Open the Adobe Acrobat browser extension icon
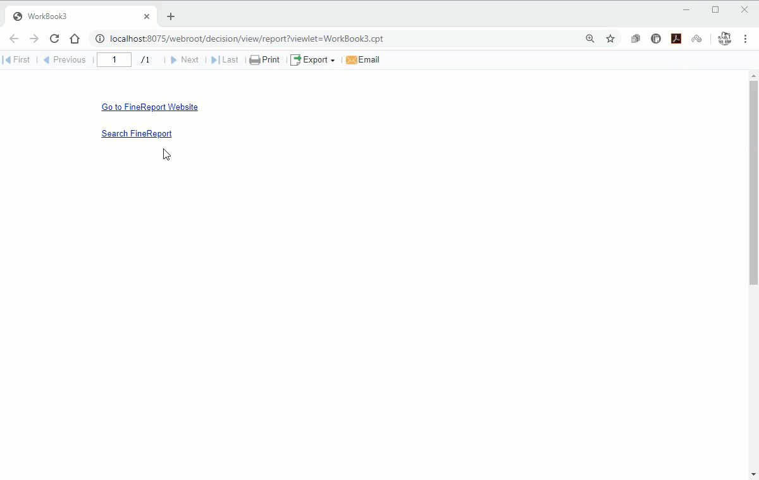The height and width of the screenshot is (480, 759). [676, 39]
